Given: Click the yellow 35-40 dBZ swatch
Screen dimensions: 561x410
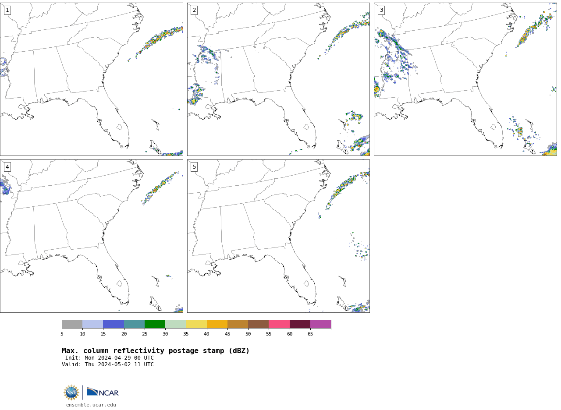Looking at the screenshot, I should [x=196, y=324].
